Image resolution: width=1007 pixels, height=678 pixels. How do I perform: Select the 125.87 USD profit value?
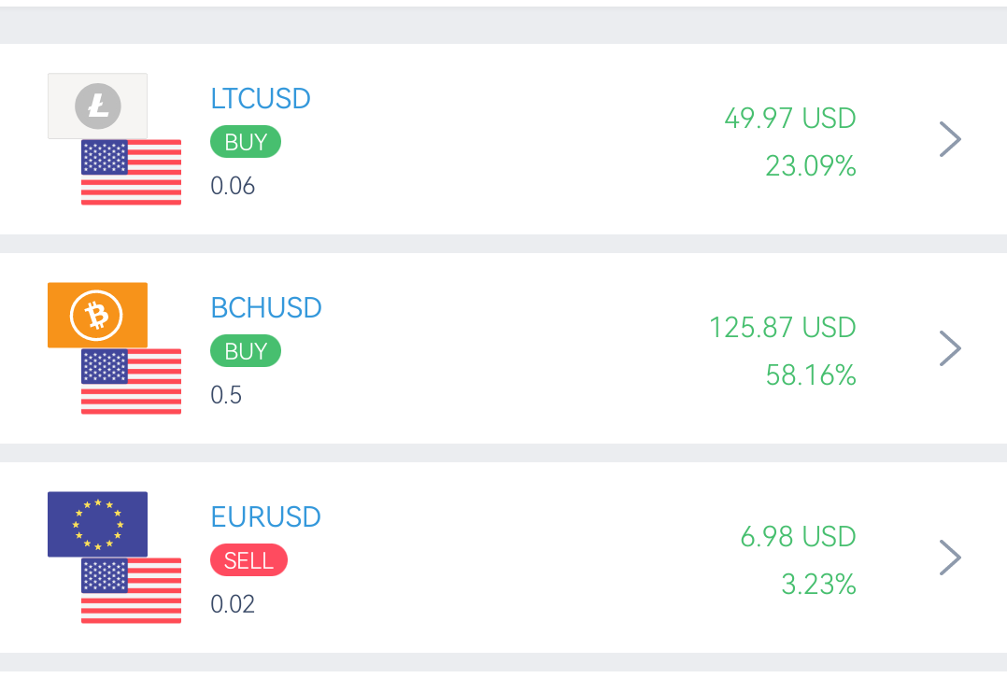tap(782, 328)
